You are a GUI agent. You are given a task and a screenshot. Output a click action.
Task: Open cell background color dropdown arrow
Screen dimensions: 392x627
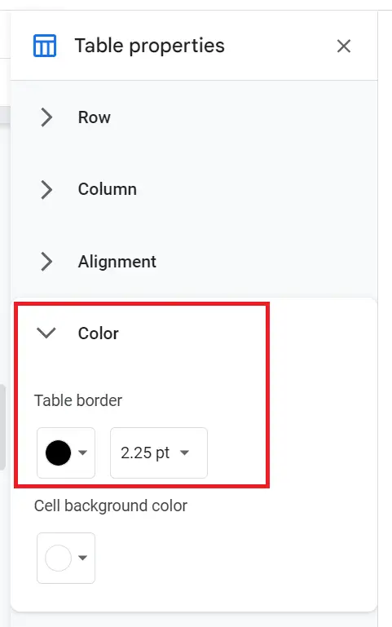82,558
